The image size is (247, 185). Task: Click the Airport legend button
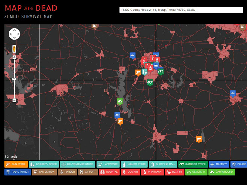88,172
